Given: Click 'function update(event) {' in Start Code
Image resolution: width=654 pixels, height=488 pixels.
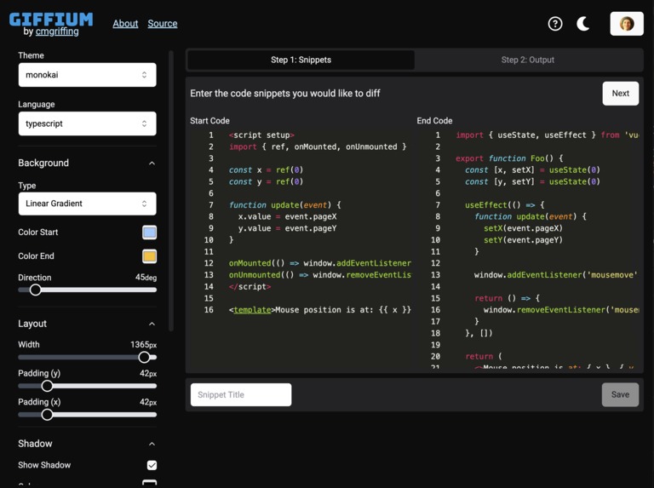Looking at the screenshot, I should [285, 205].
